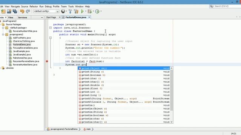Click the autocomplete list scrollbar thumb

pos(172,90)
